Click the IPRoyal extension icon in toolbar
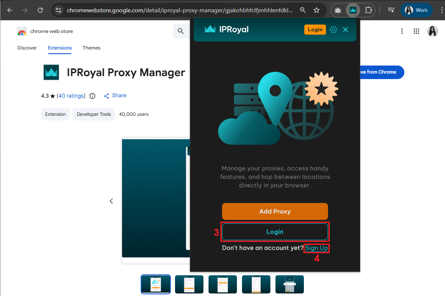This screenshot has width=445, height=296. pyautogui.click(x=353, y=10)
